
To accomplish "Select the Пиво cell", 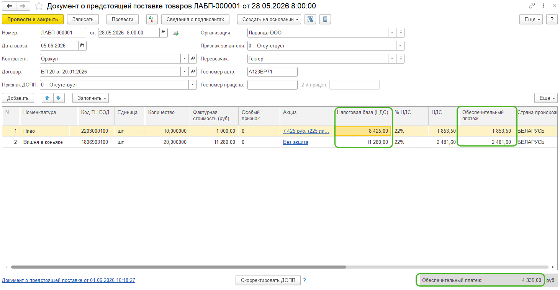I will pyautogui.click(x=49, y=131).
